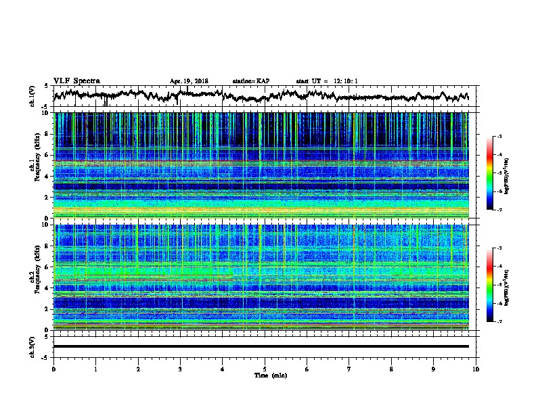The width and height of the screenshot is (536, 414).
Task: Click the time-axis tick label "0"
Action: 53,369
